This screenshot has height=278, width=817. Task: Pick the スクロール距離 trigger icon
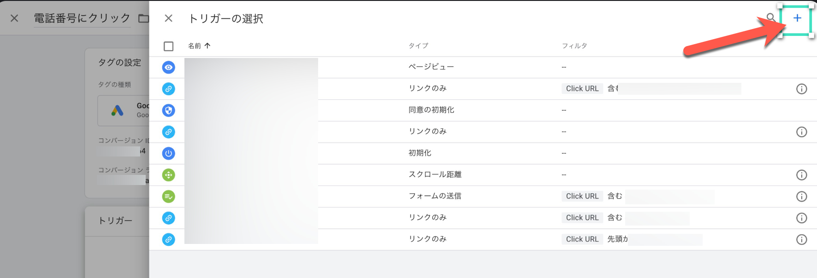point(169,175)
